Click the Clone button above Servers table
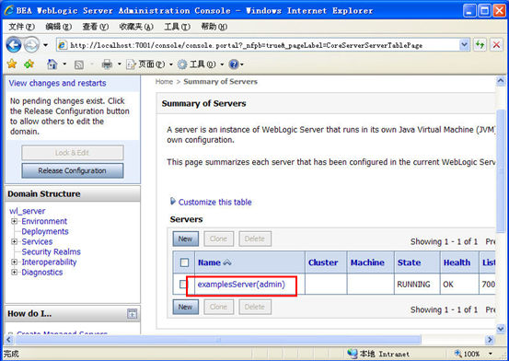 coord(218,239)
